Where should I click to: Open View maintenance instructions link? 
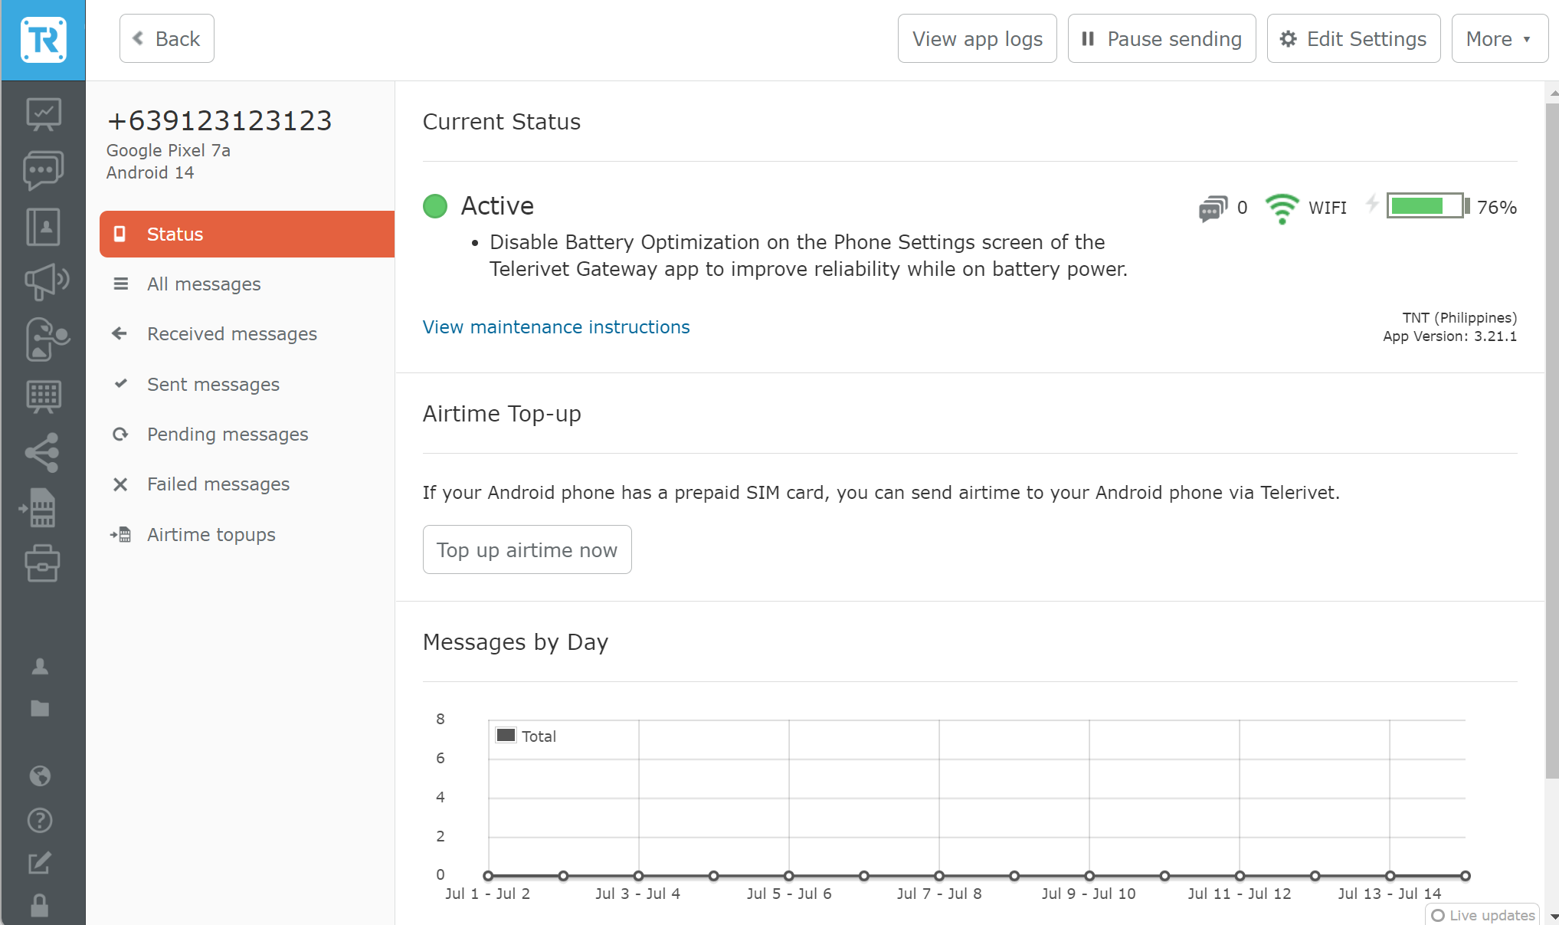556,327
